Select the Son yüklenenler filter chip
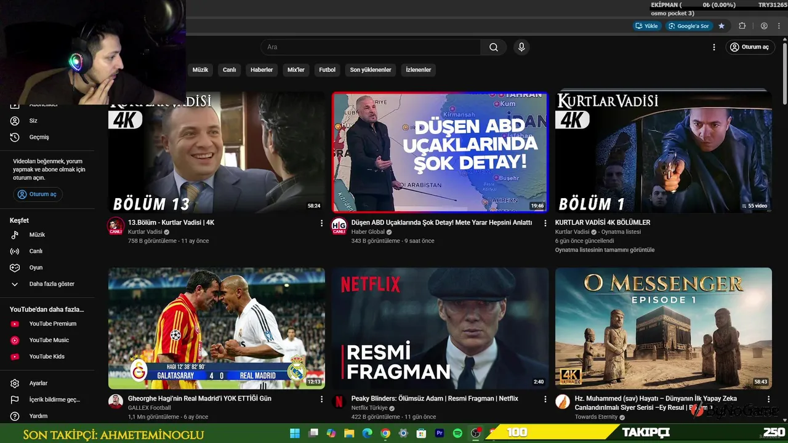 click(371, 70)
